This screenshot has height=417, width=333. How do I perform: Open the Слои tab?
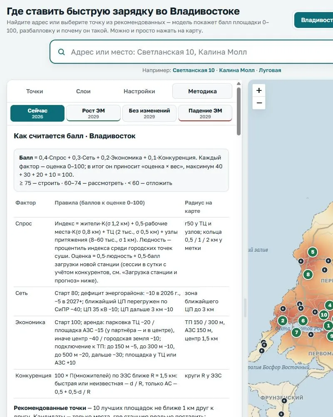83,91
